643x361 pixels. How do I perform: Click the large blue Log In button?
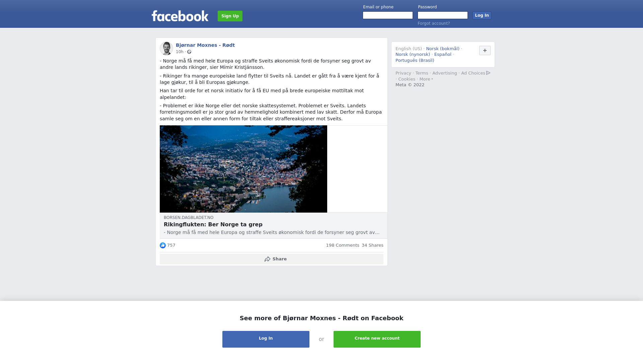266,339
